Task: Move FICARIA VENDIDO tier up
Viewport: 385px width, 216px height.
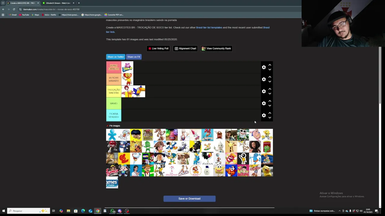Action: [x=270, y=113]
